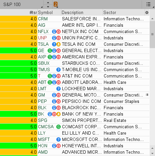The width and height of the screenshot is (155, 156).
Task: Click NETFLIX INC COM description
Action: pos(80,32)
